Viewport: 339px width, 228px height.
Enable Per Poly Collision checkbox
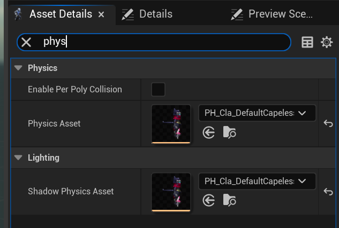tap(159, 89)
